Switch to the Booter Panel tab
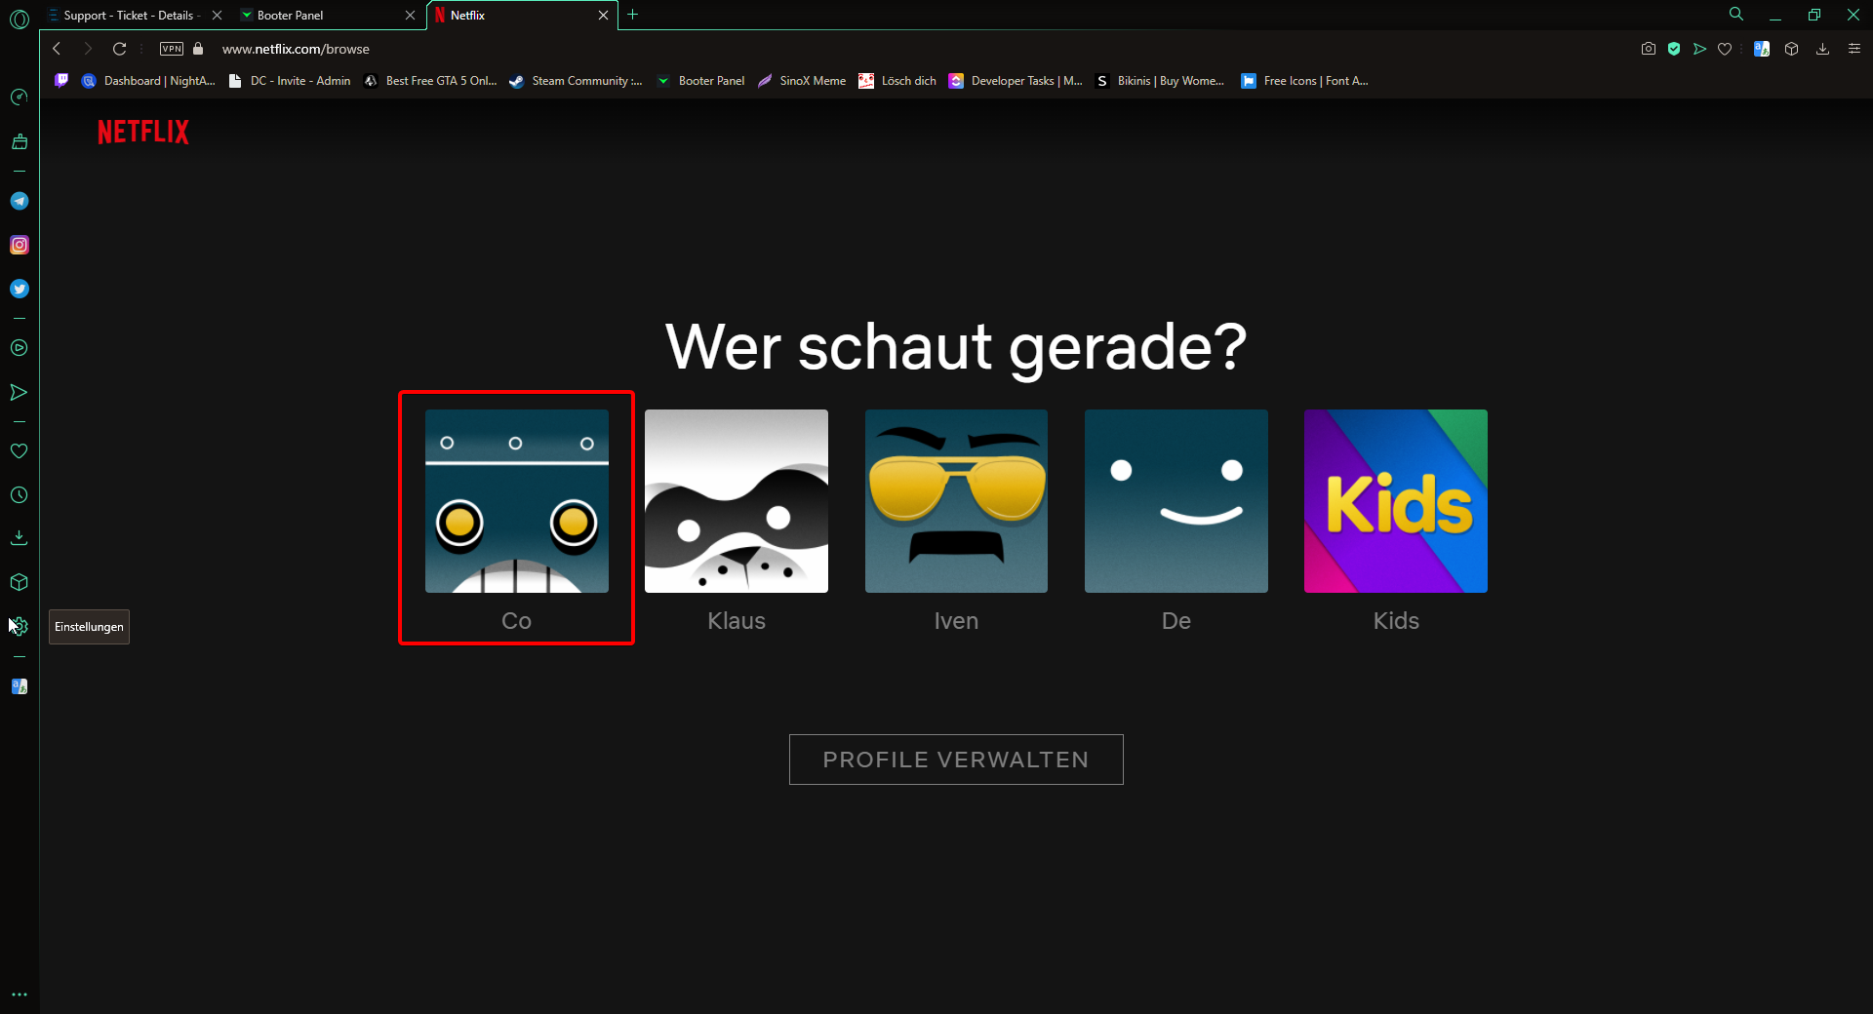This screenshot has height=1014, width=1873. pyautogui.click(x=322, y=15)
